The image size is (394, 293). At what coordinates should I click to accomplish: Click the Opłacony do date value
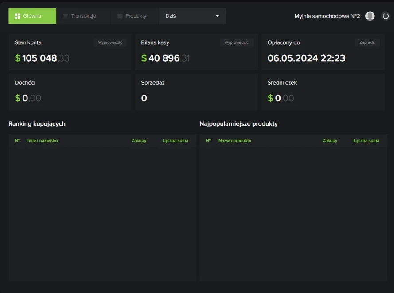(x=306, y=58)
